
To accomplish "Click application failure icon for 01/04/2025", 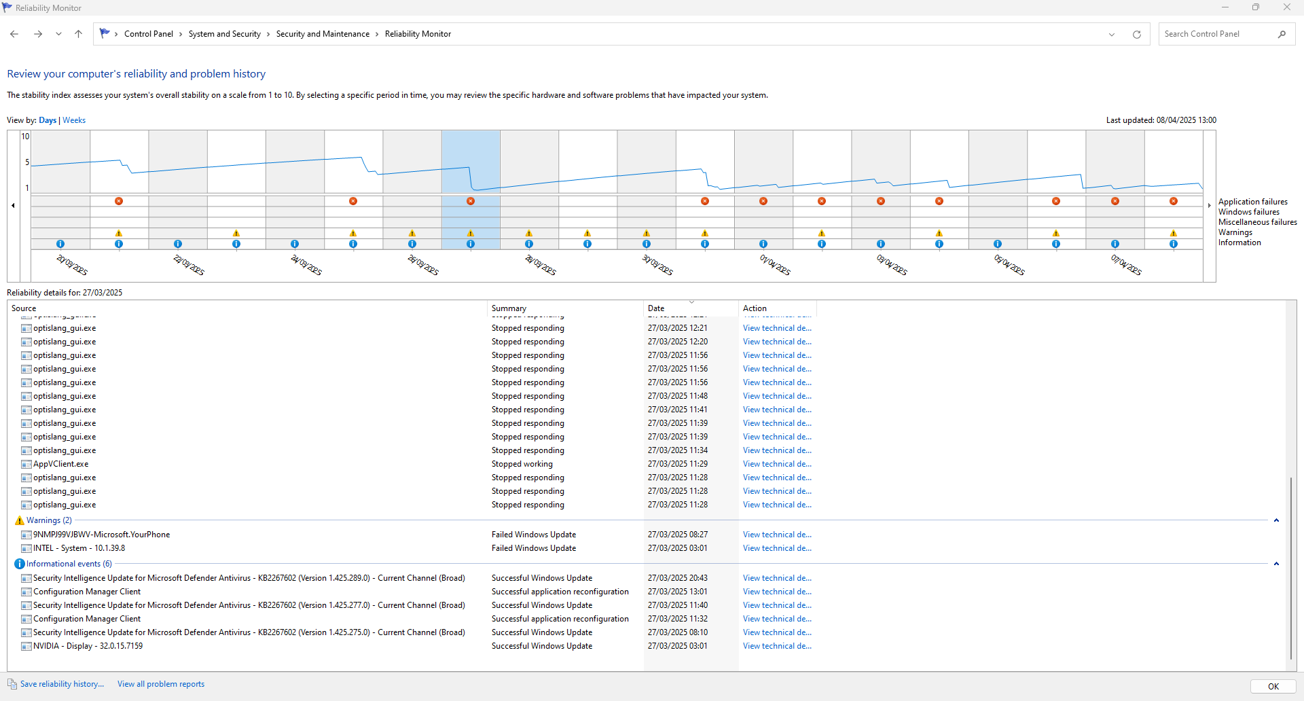I will point(763,201).
